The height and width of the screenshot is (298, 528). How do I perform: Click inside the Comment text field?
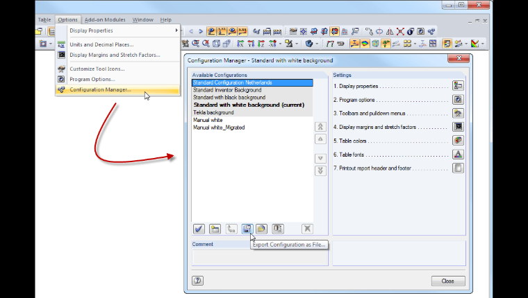(260, 257)
